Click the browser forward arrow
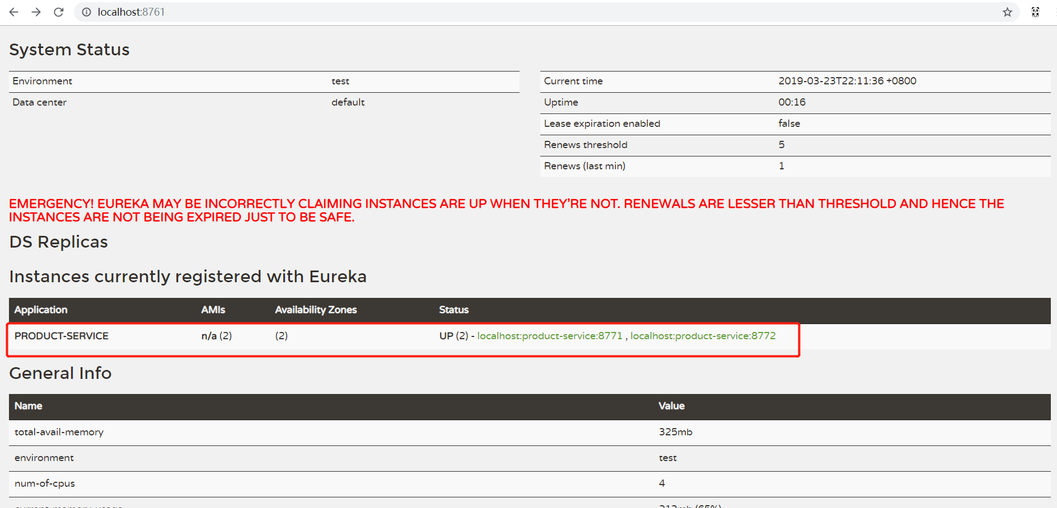 [36, 12]
